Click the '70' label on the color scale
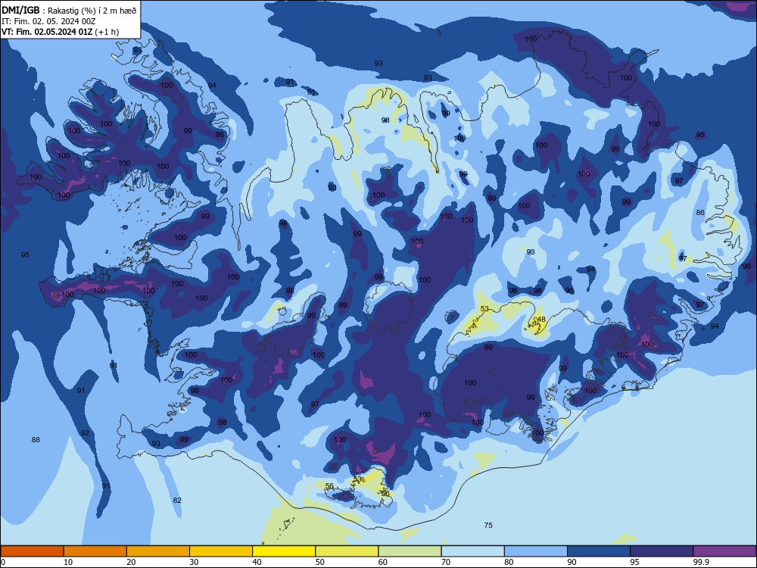Image resolution: width=757 pixels, height=568 pixels. point(446,562)
